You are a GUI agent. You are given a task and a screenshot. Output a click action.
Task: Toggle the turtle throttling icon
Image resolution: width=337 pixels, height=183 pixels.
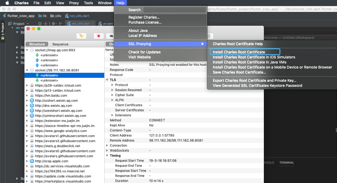coord(111,36)
